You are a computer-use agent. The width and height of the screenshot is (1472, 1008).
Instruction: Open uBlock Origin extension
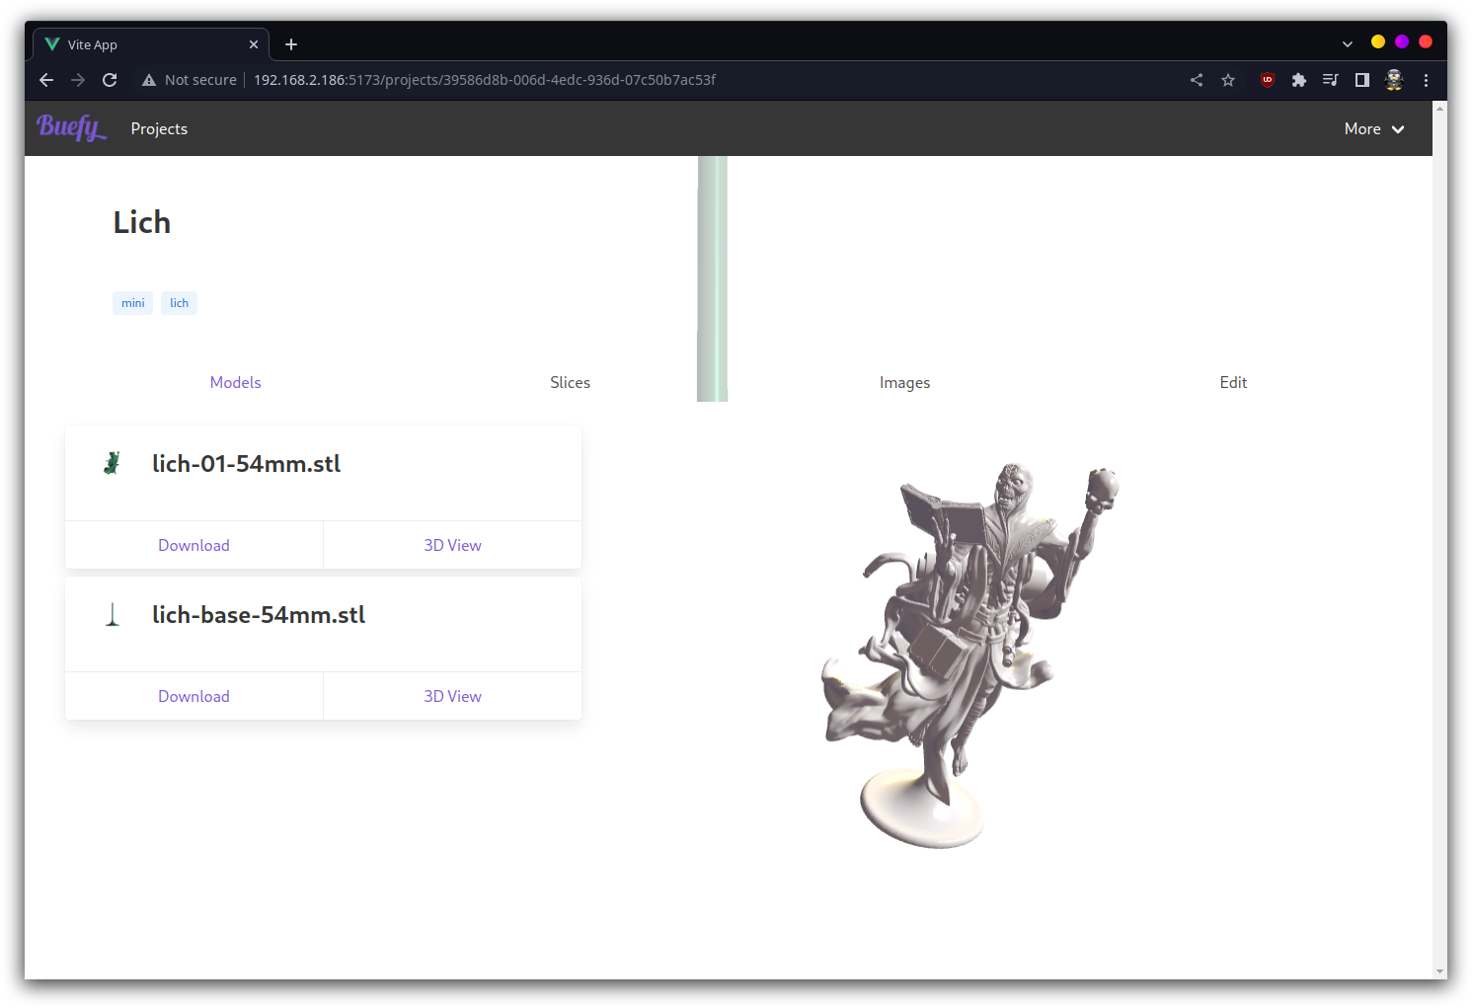click(1268, 80)
